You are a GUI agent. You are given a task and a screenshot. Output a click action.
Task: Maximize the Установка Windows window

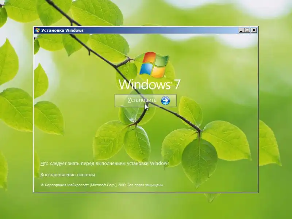(247, 30)
